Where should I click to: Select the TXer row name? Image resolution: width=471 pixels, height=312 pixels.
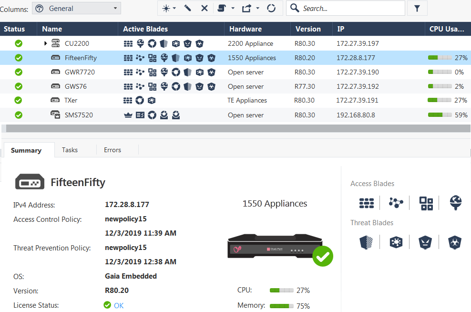coord(71,100)
